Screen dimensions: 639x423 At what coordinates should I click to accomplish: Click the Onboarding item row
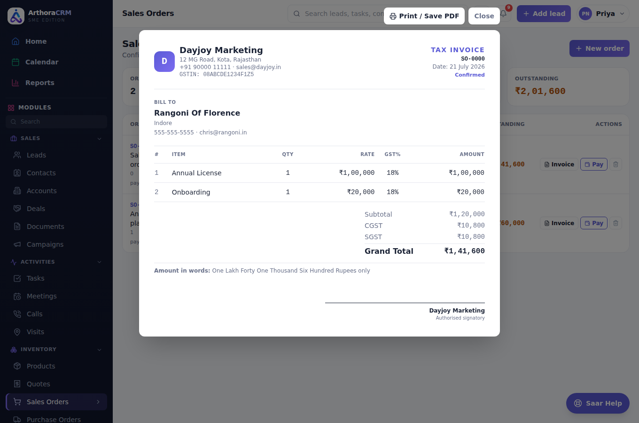(319, 192)
